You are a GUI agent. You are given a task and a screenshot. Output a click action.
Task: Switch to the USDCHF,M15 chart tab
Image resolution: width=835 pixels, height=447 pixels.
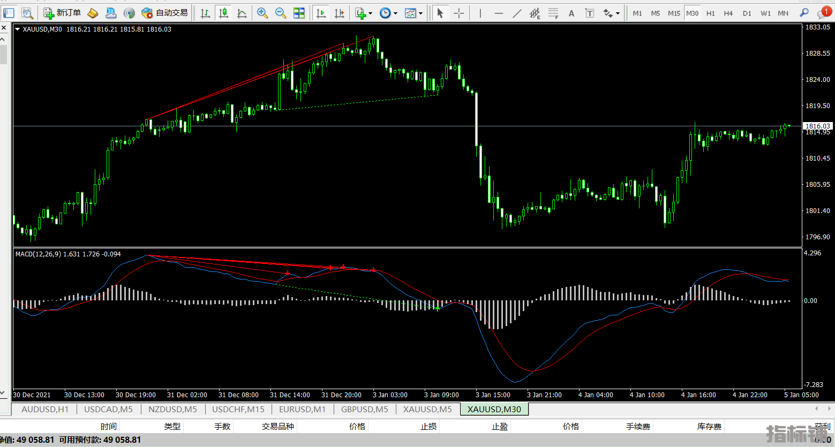coord(238,410)
